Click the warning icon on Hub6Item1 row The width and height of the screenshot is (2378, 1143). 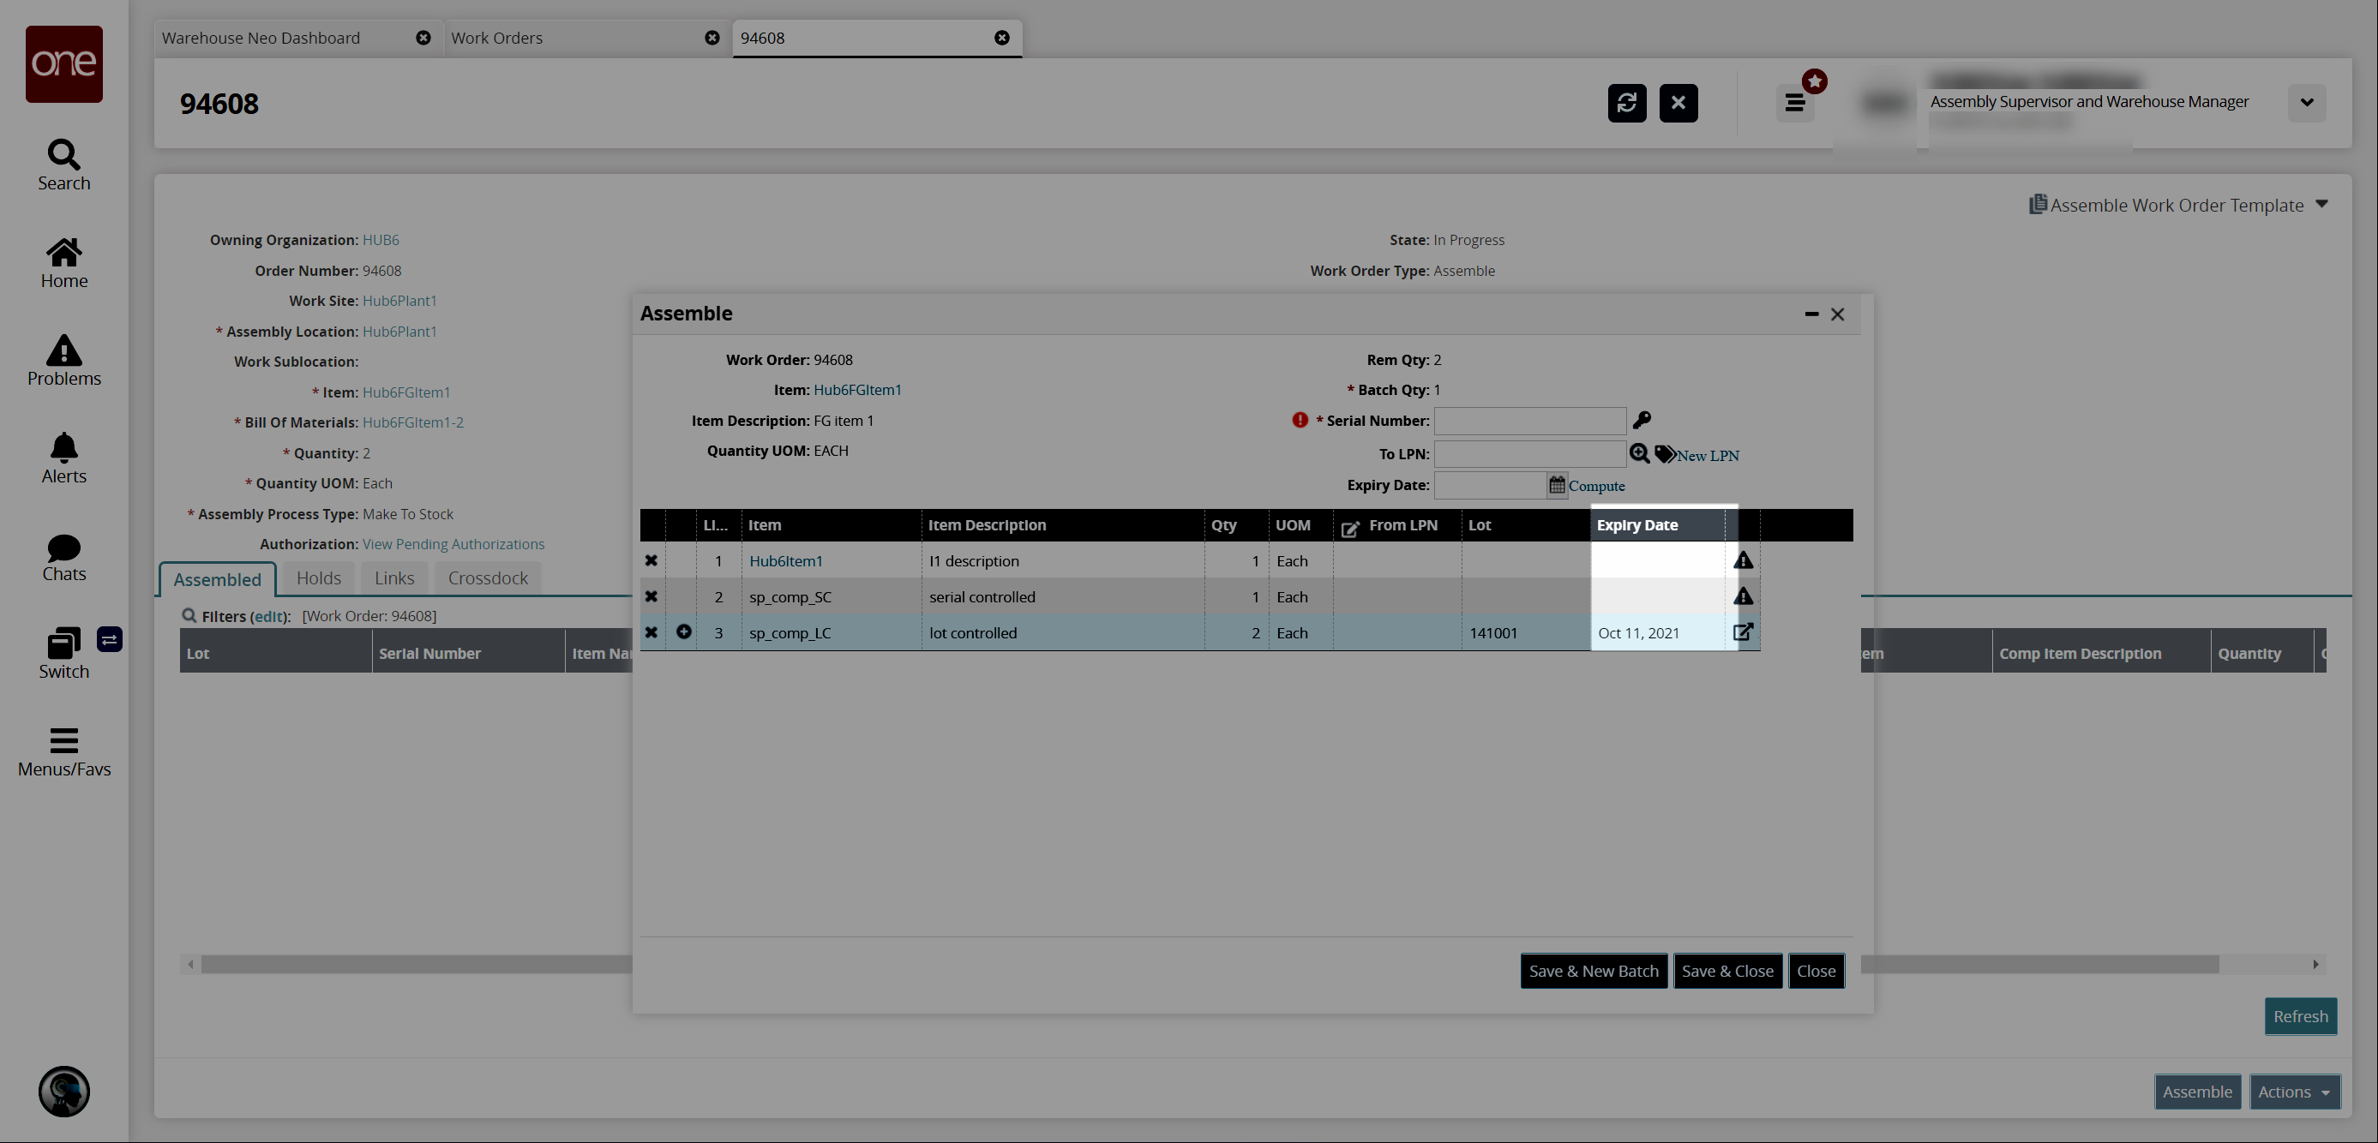coord(1742,561)
